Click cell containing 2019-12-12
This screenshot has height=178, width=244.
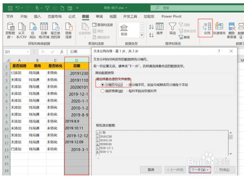coord(77,135)
